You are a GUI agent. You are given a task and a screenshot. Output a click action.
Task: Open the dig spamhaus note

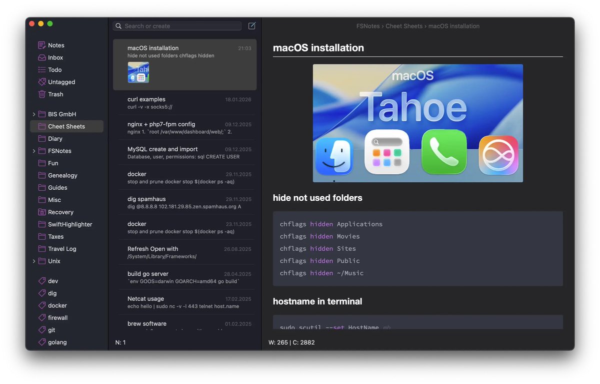coord(184,203)
